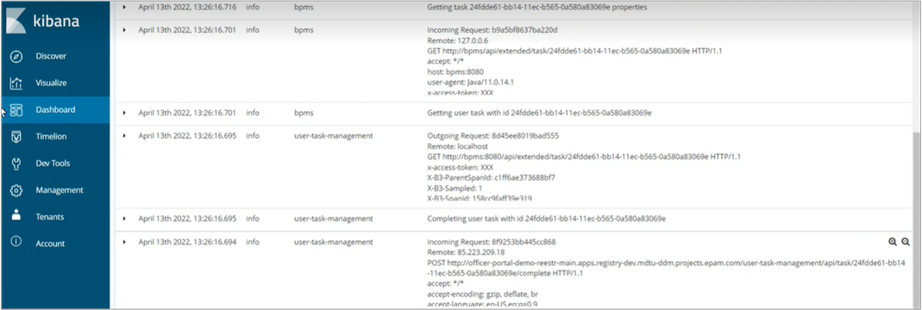The width and height of the screenshot is (922, 310).
Task: Open Management menu item
Action: point(60,190)
